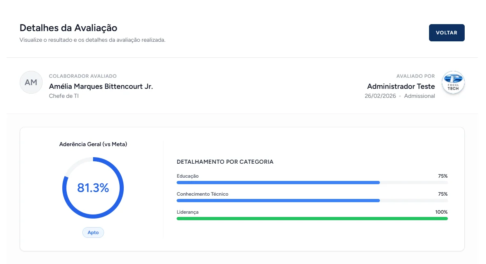Viewport: 486px width, 264px height.
Task: Click the Educação progress bar
Action: tap(312, 183)
